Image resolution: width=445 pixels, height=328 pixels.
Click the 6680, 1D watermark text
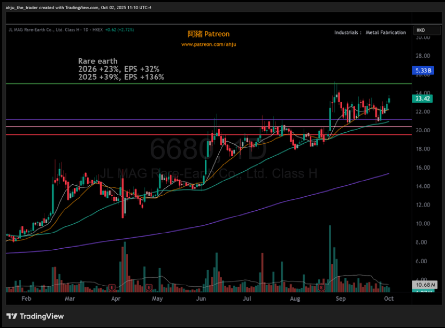tap(208, 149)
